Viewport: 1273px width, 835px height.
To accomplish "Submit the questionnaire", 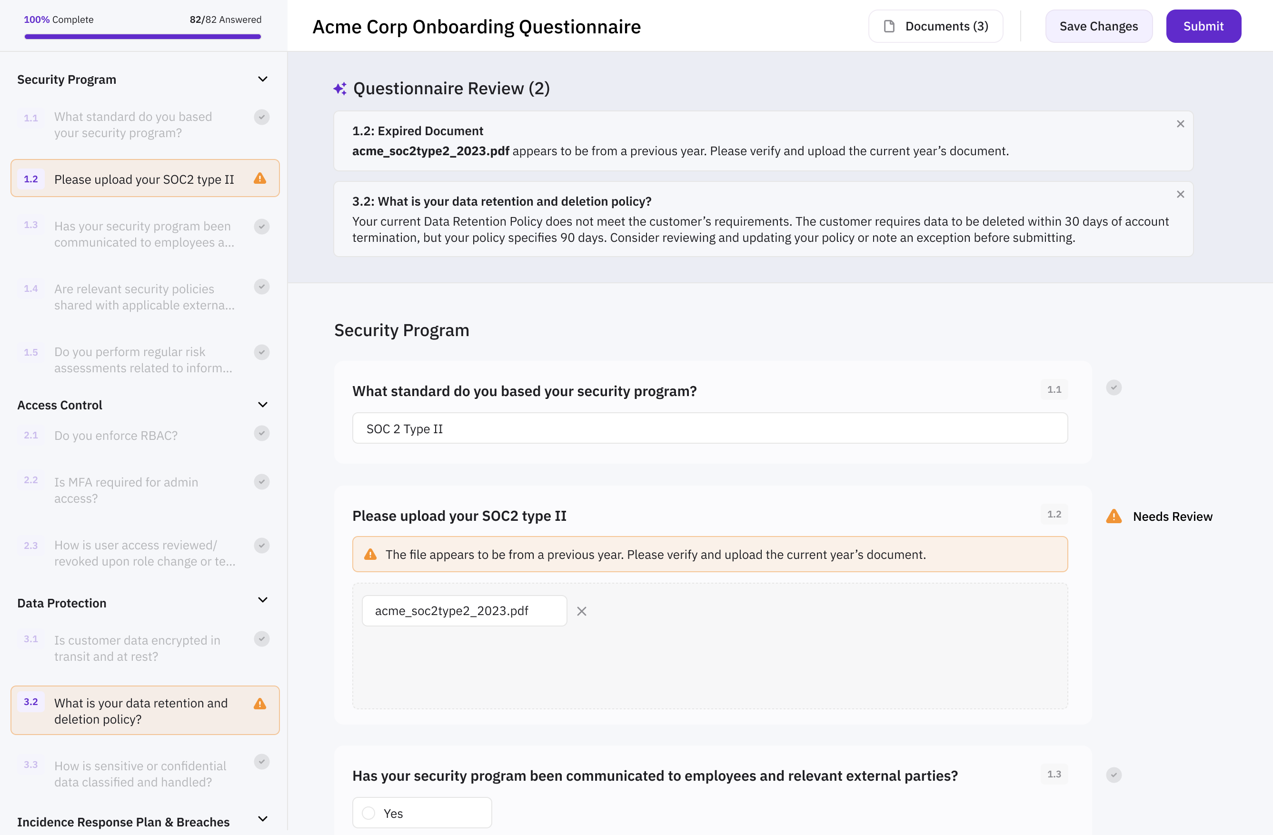I will click(x=1203, y=26).
